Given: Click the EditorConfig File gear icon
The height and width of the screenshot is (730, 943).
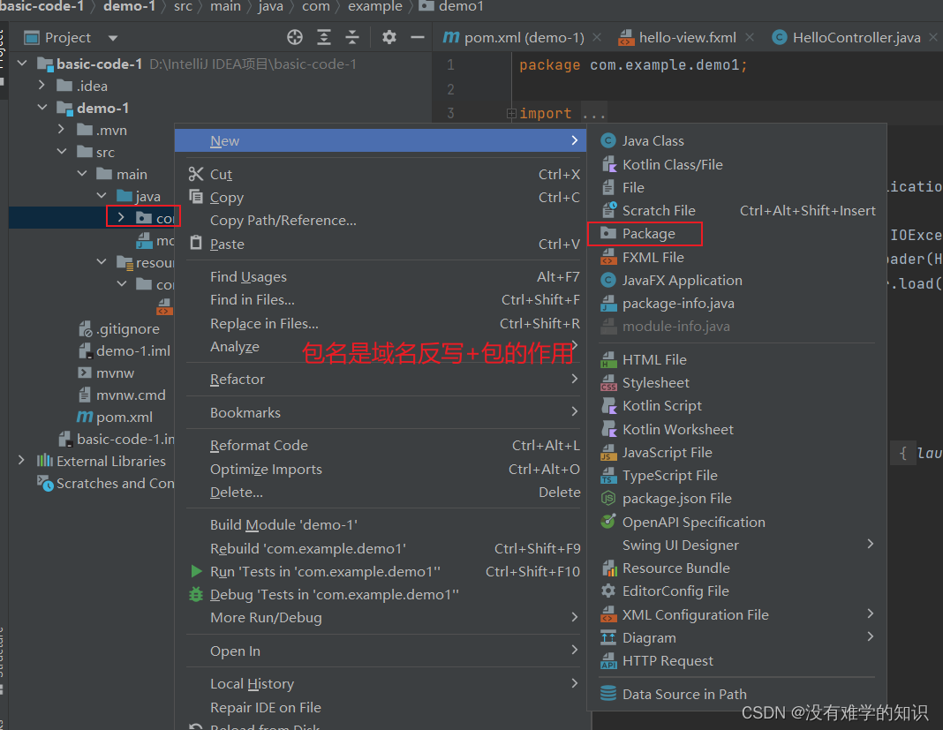Looking at the screenshot, I should click(x=608, y=591).
